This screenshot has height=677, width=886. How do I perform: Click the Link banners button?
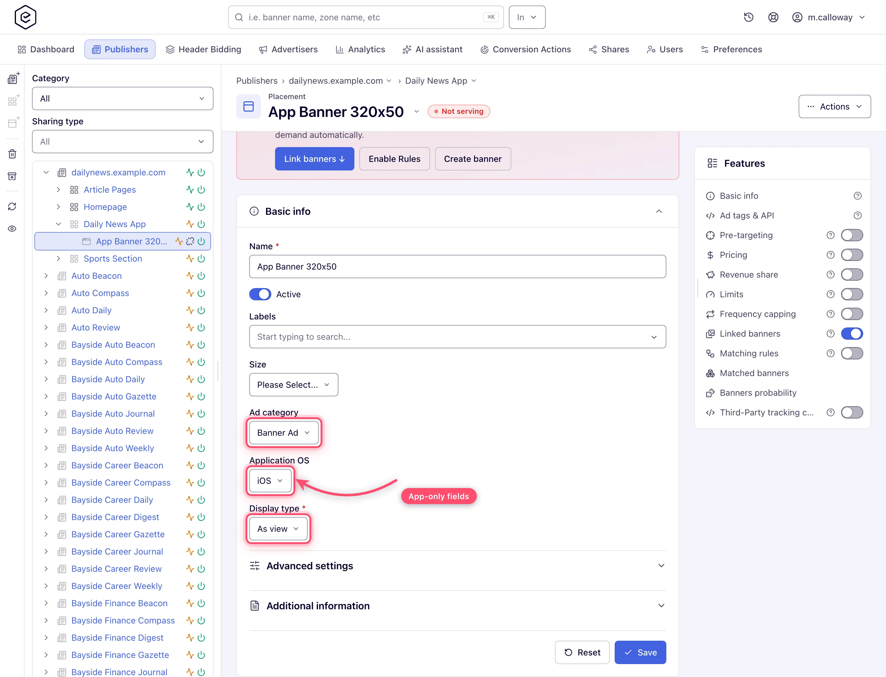coord(314,159)
